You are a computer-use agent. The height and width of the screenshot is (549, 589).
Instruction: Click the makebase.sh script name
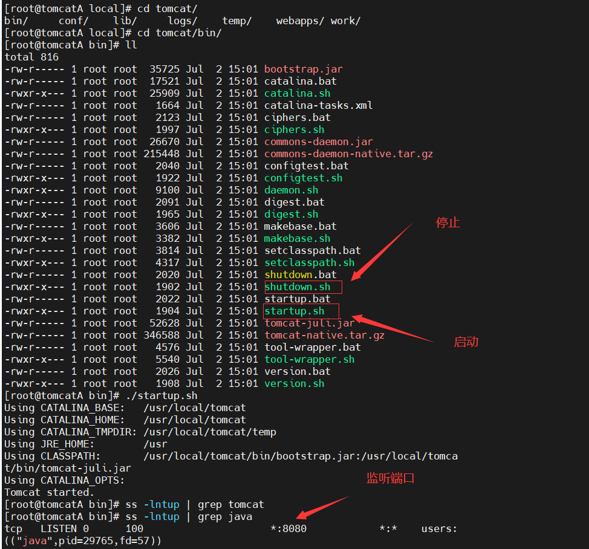298,238
